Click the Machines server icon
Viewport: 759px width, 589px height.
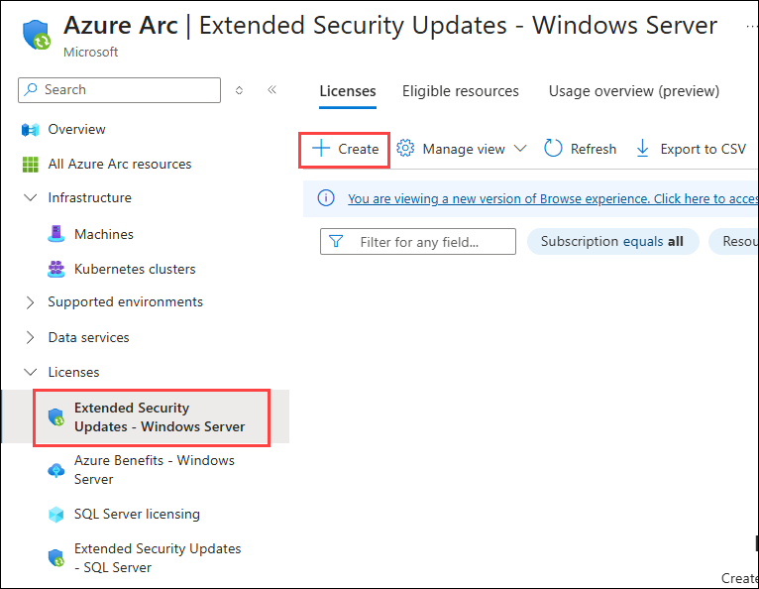(56, 234)
